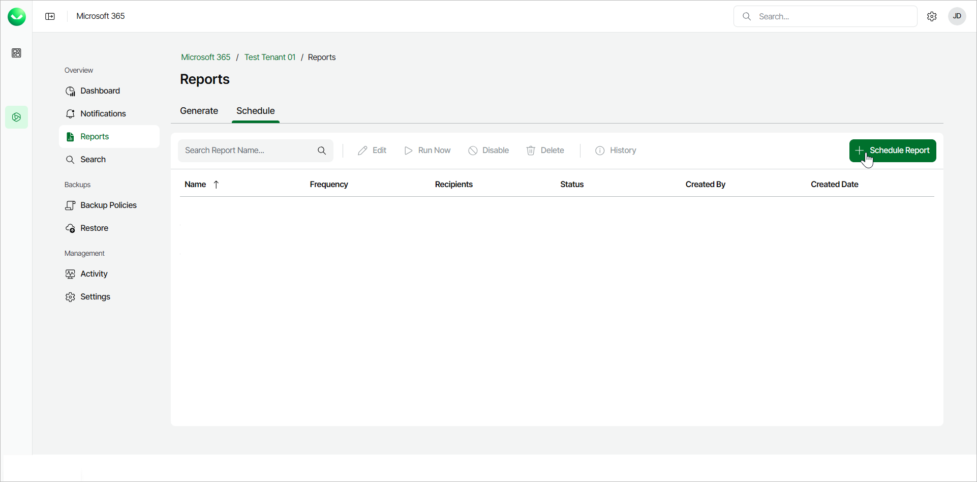Click the apps grid icon in left rail

[16, 53]
